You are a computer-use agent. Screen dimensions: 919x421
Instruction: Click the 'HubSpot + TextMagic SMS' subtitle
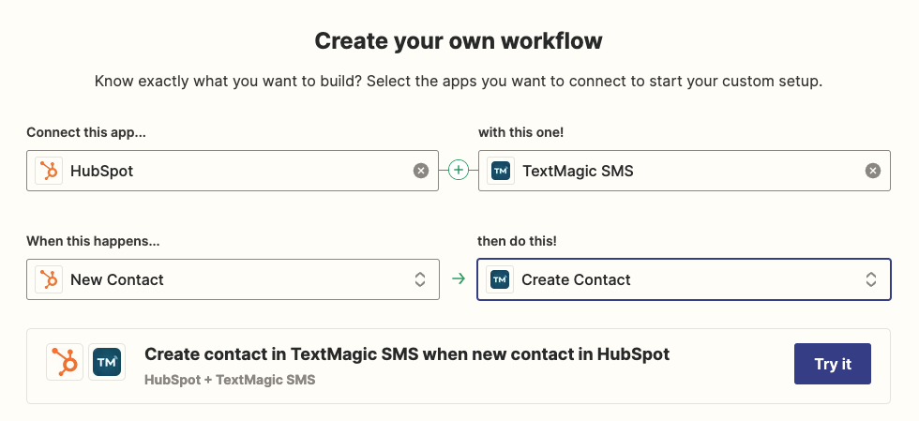click(x=230, y=380)
